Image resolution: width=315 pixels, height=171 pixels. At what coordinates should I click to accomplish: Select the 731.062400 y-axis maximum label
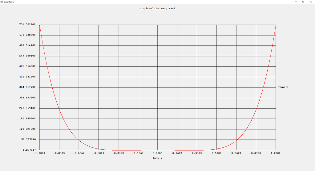[27, 24]
